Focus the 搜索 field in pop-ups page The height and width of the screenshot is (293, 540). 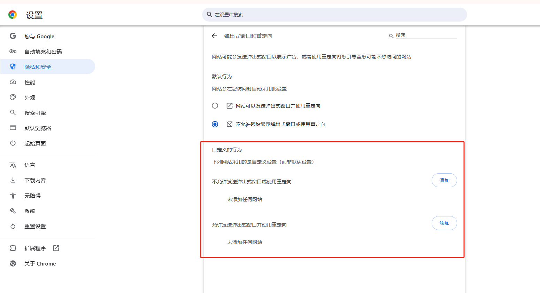(426, 35)
